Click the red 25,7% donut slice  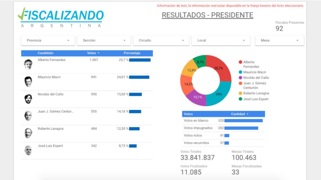219,67
